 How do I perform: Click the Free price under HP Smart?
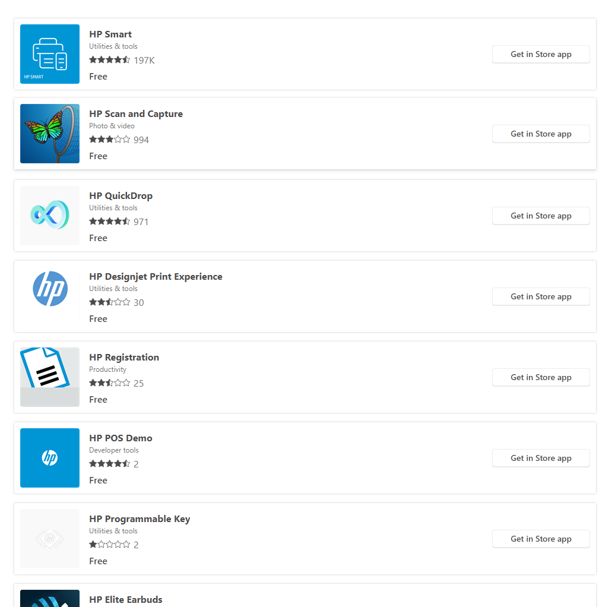tap(98, 77)
